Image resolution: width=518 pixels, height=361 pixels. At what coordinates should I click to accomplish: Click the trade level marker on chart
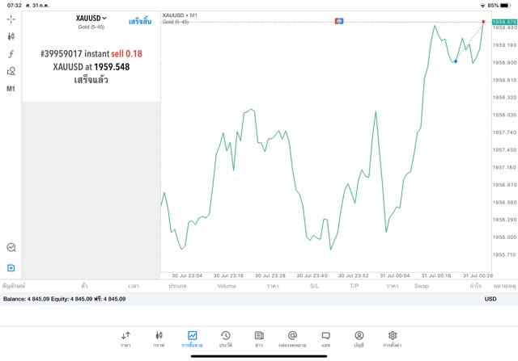pos(340,20)
